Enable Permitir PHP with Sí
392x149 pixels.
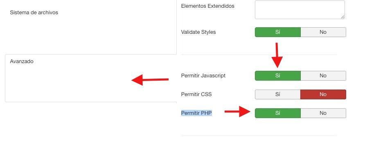[x=278, y=113]
